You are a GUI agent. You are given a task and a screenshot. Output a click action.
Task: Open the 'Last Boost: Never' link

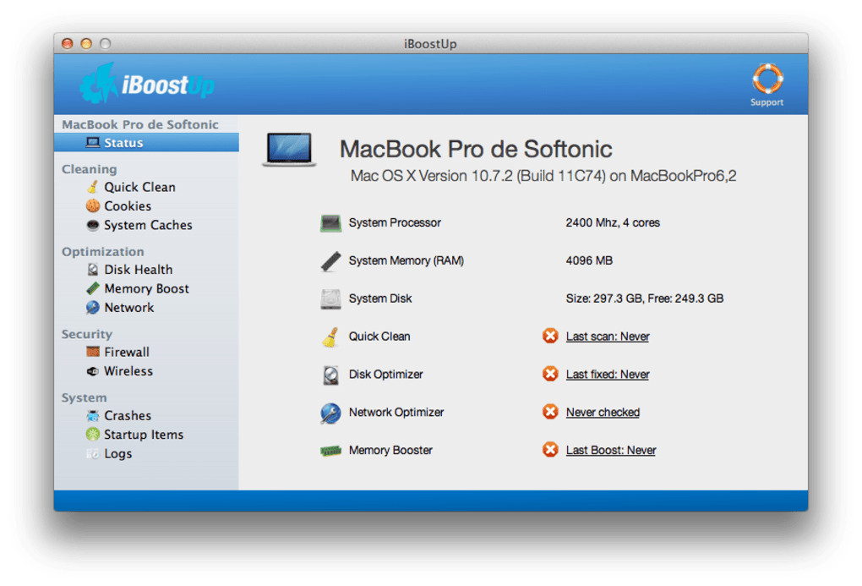(611, 450)
